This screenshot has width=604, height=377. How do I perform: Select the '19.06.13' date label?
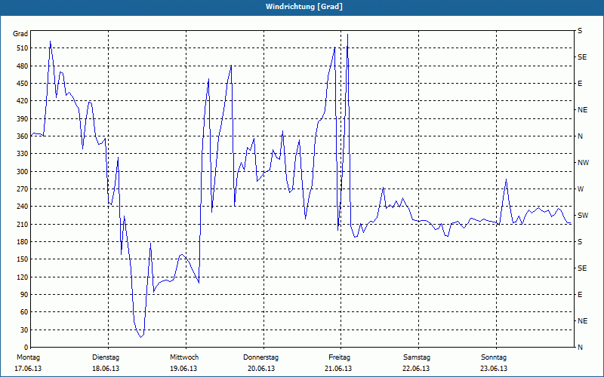[183, 369]
